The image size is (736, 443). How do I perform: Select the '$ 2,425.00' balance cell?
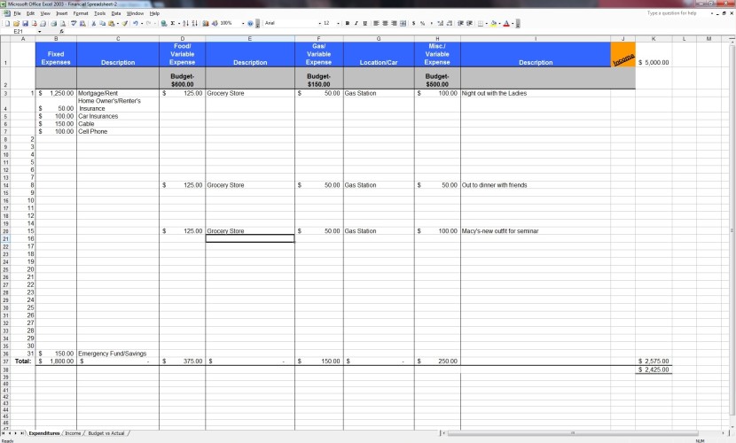pos(654,369)
